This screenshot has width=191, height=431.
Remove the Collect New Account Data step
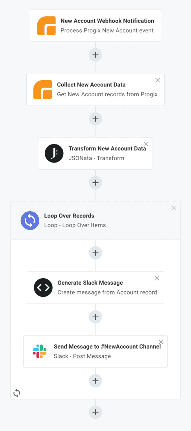158,80
